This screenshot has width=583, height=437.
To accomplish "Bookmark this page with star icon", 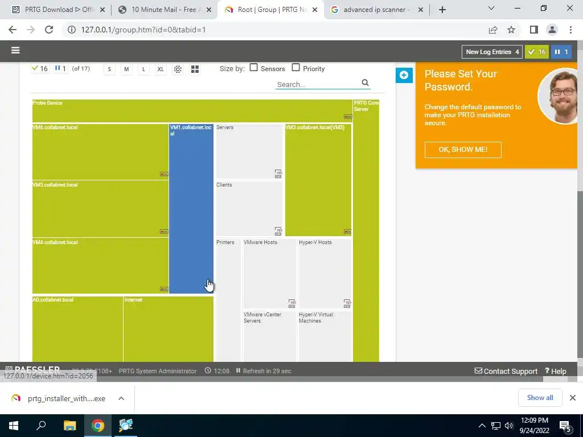I will pos(511,30).
